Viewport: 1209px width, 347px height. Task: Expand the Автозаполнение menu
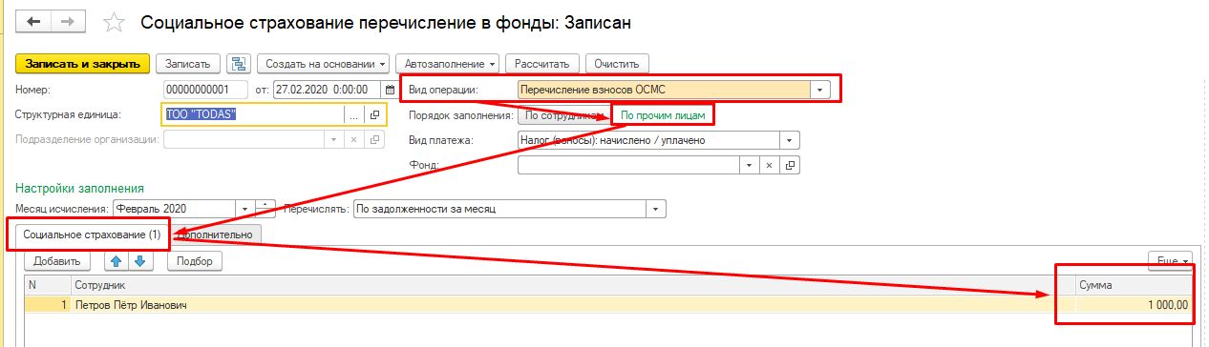click(447, 64)
